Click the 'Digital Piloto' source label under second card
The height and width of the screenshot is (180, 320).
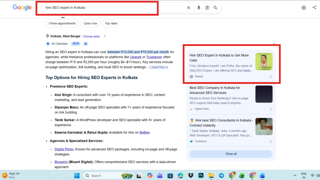pos(202,109)
